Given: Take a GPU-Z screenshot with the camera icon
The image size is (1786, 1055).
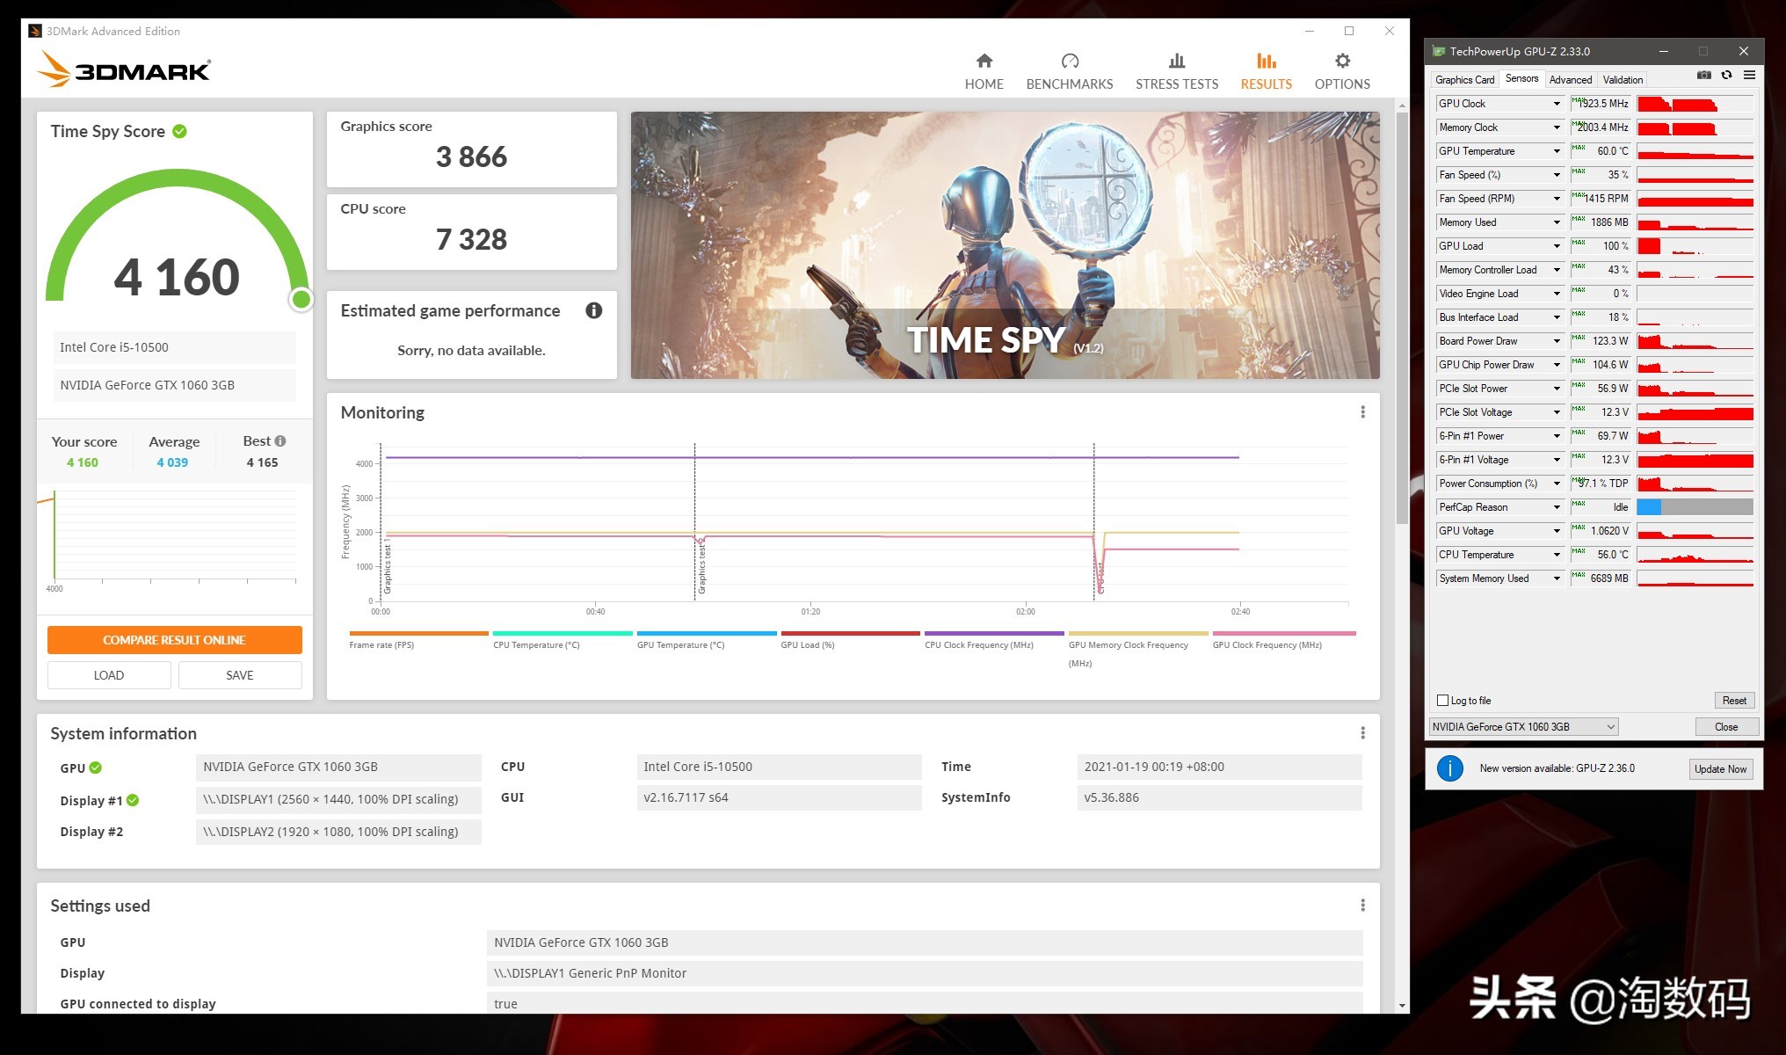Looking at the screenshot, I should [1704, 76].
